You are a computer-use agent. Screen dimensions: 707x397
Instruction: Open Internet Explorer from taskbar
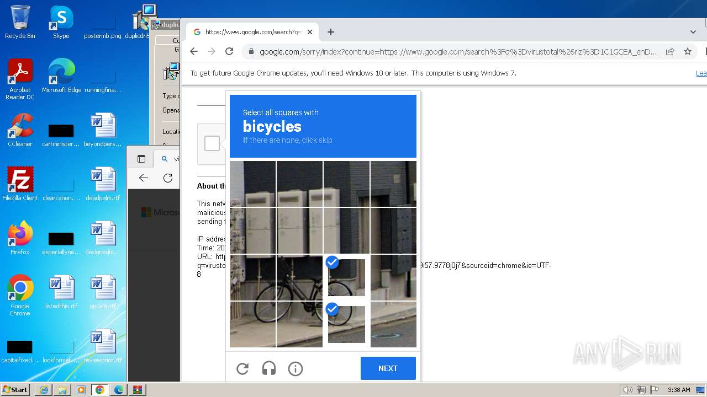44,390
